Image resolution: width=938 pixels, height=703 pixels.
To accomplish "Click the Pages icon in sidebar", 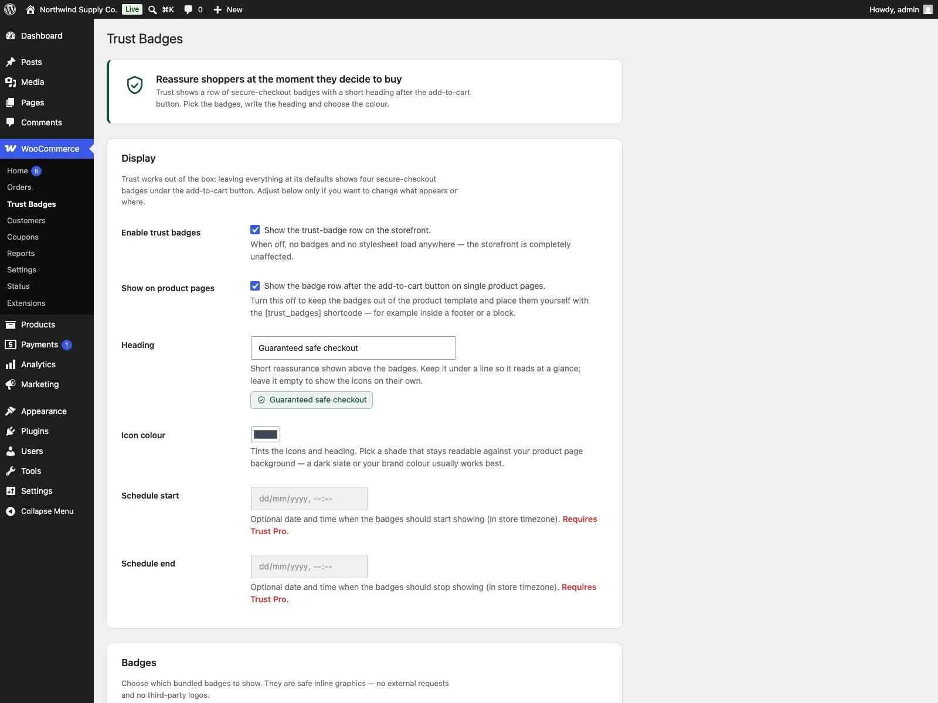I will 11,103.
